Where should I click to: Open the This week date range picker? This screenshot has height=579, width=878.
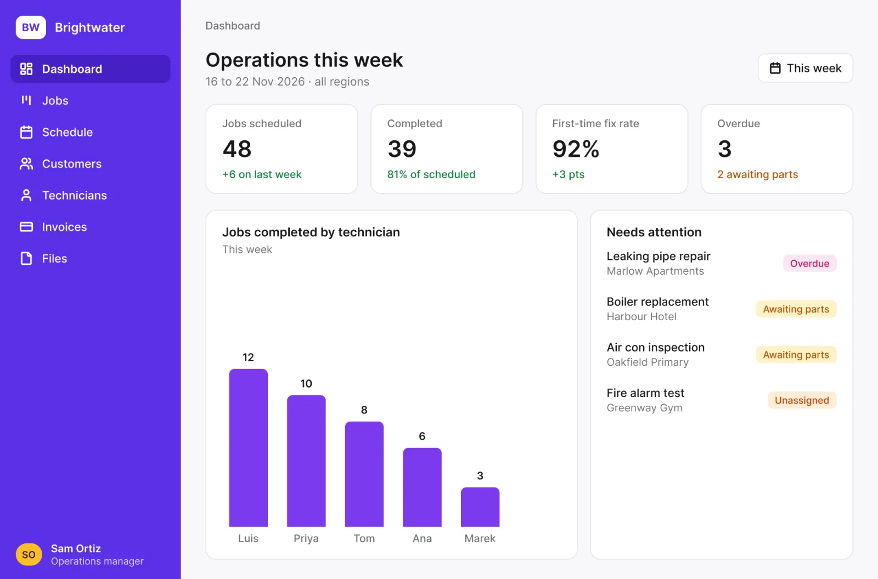pos(805,68)
